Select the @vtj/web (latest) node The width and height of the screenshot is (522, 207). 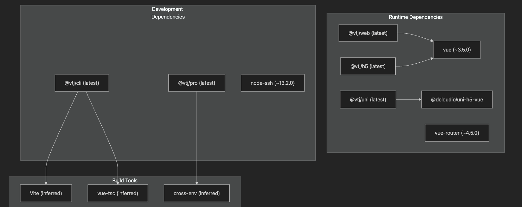point(368,33)
